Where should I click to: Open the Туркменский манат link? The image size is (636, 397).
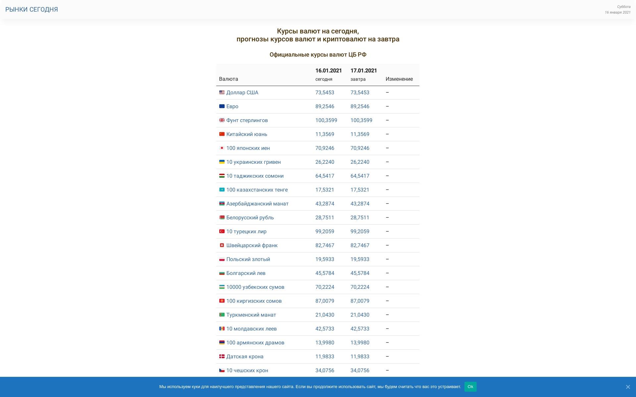[251, 315]
